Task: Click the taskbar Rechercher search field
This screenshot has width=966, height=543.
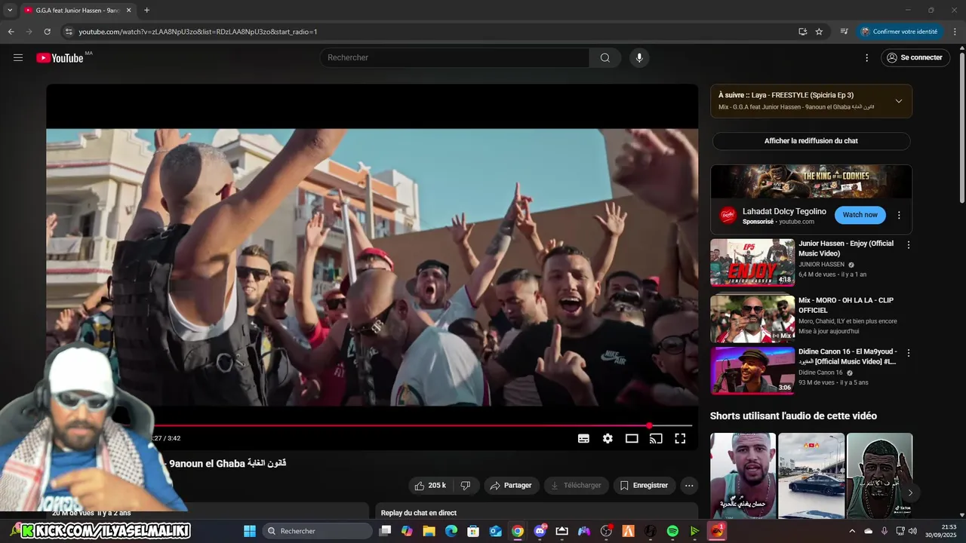Action: click(x=317, y=531)
